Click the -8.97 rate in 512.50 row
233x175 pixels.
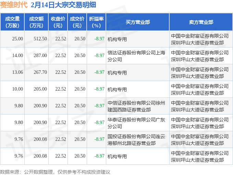(x=99, y=39)
